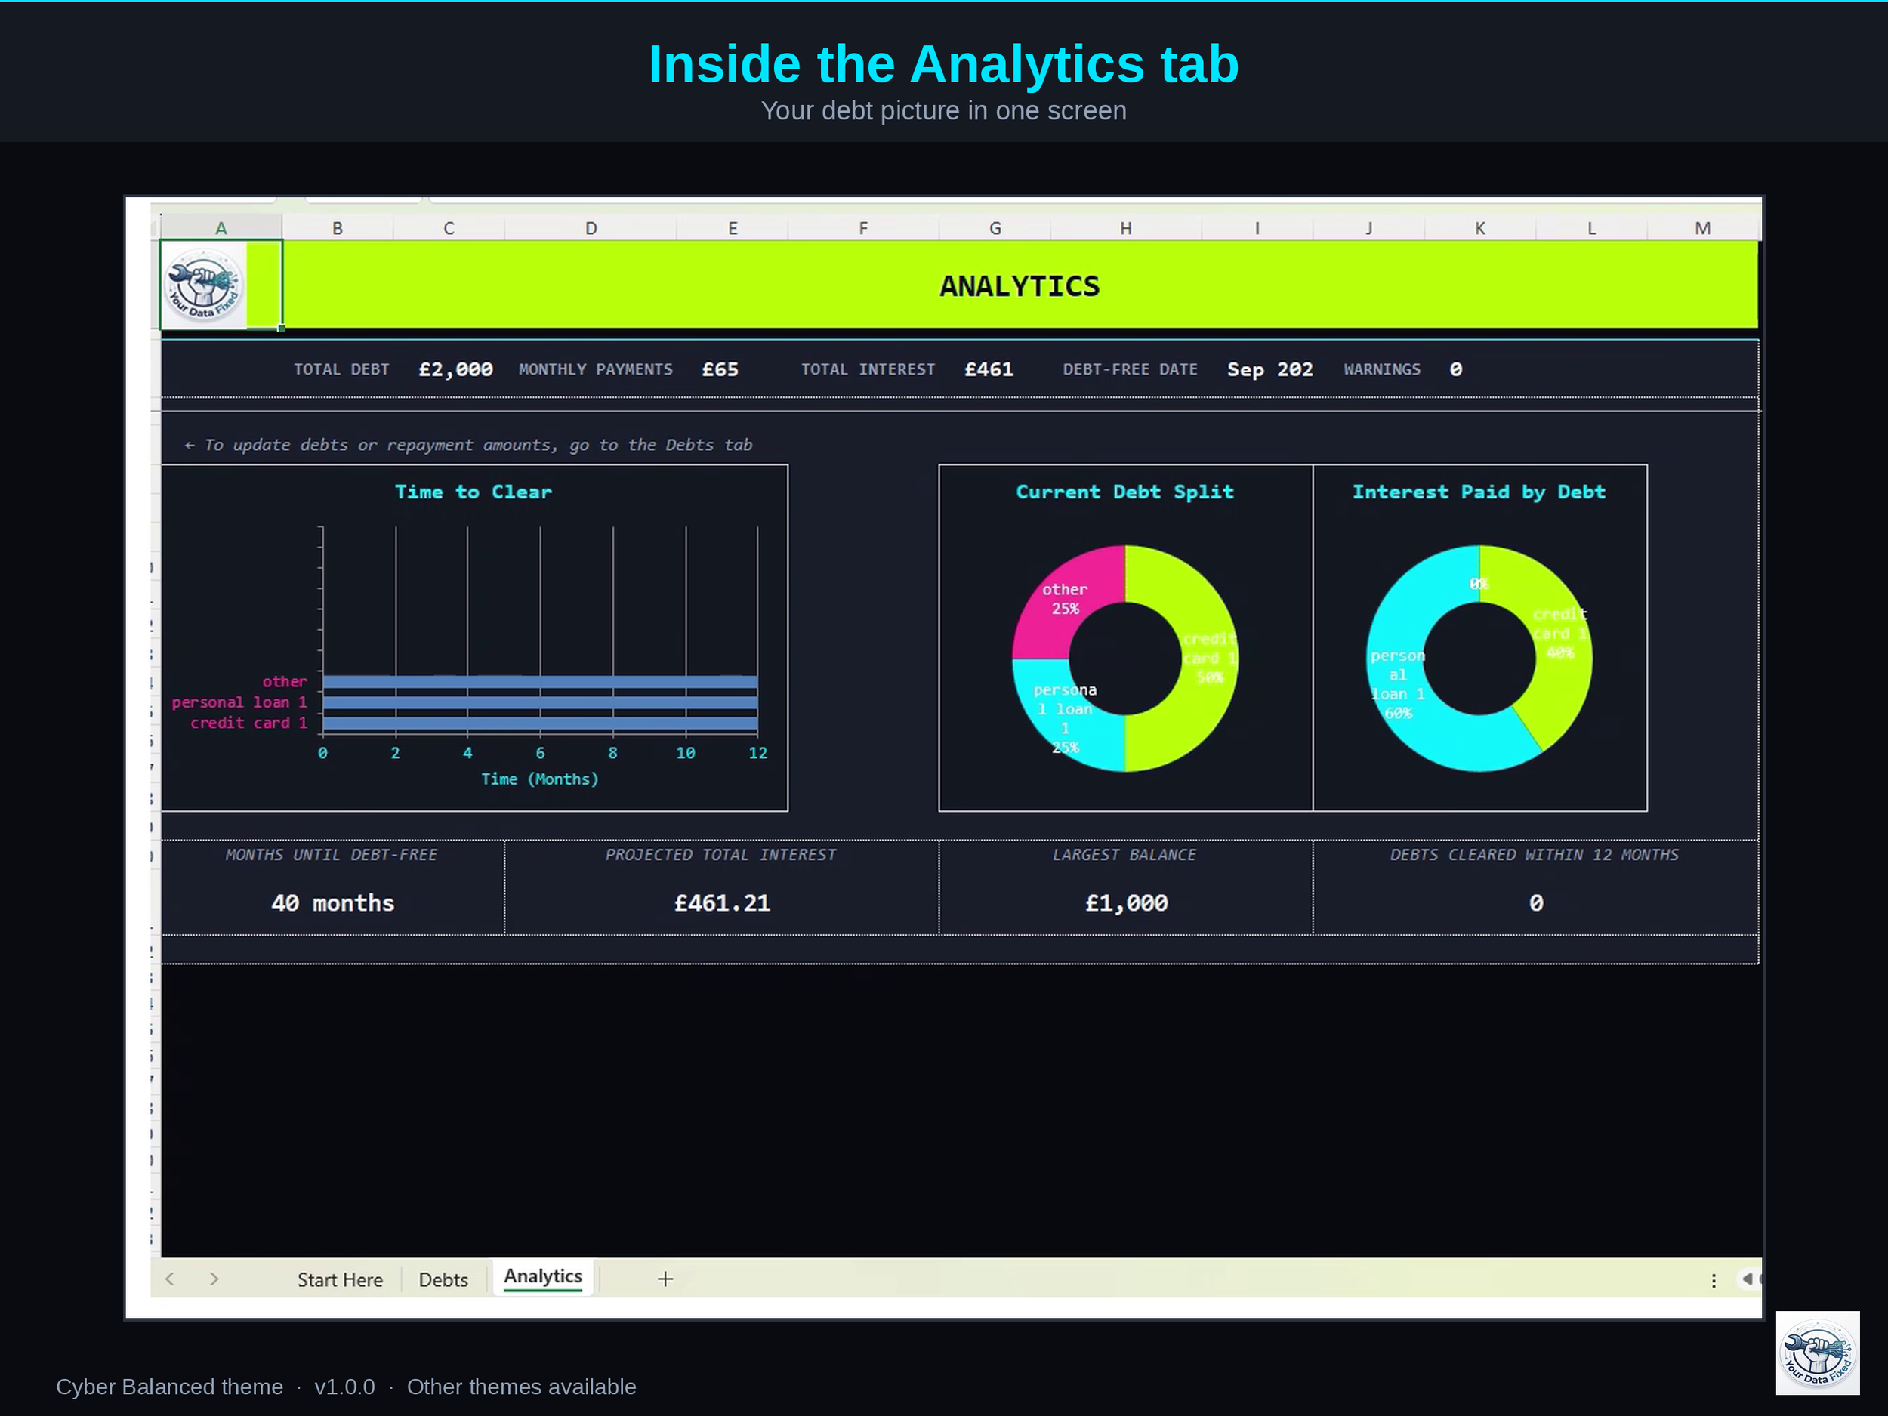Click Your Data Fixed logo in cell A1
1888x1416 pixels.
click(202, 285)
